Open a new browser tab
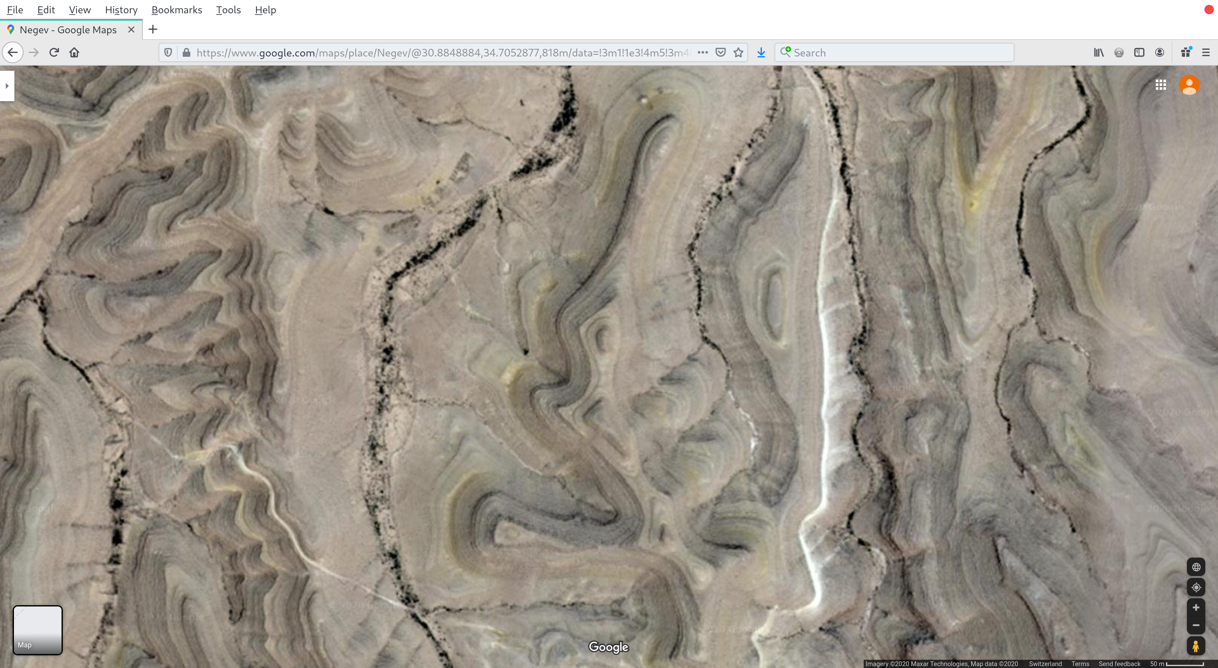This screenshot has height=668, width=1218. [153, 30]
